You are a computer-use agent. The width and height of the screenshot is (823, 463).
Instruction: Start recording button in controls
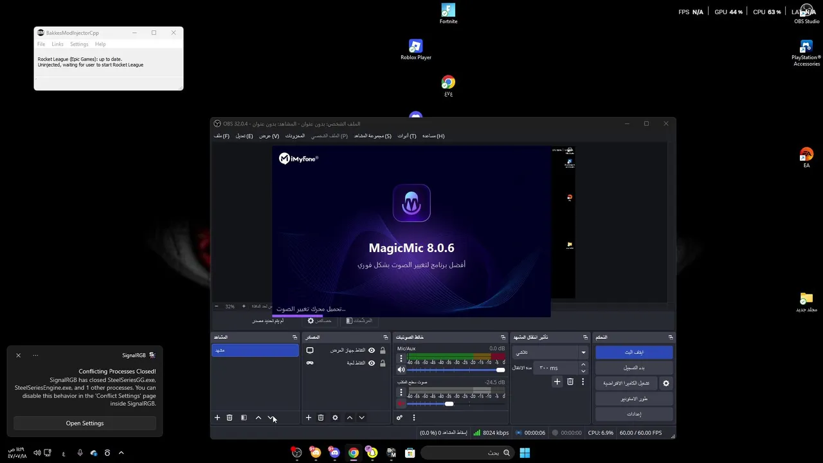point(634,368)
